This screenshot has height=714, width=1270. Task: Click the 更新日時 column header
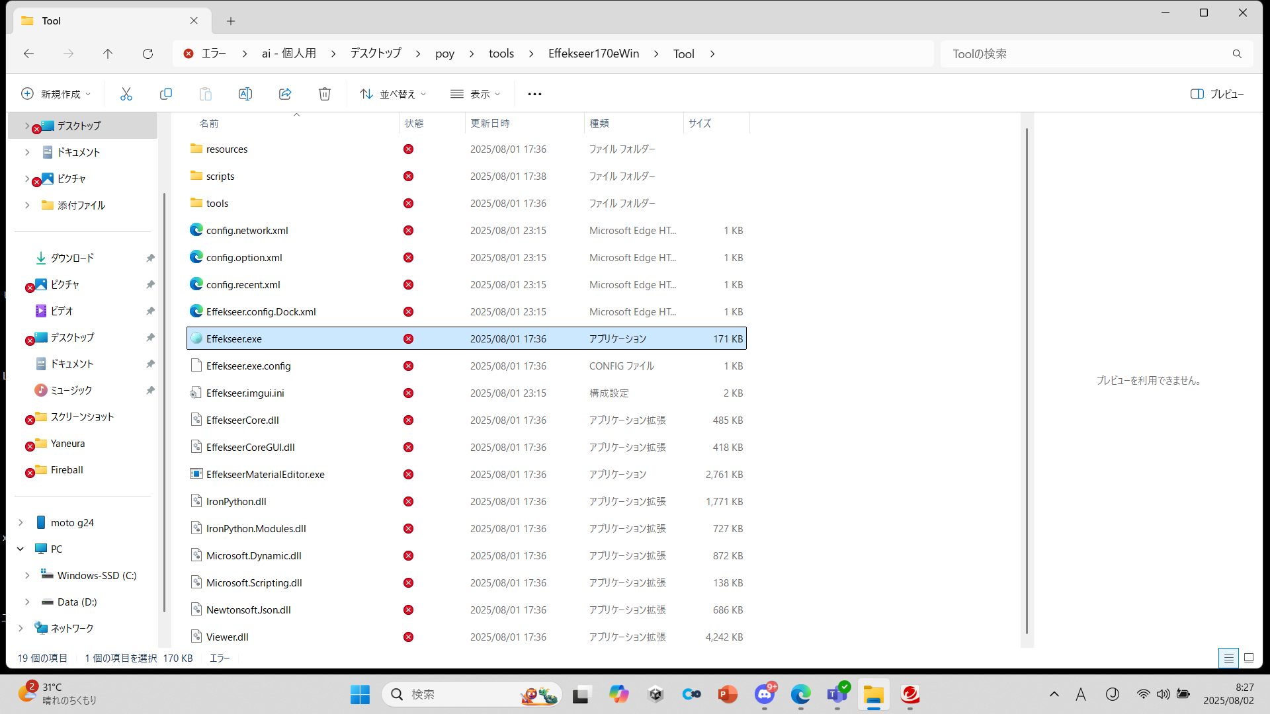pos(490,123)
